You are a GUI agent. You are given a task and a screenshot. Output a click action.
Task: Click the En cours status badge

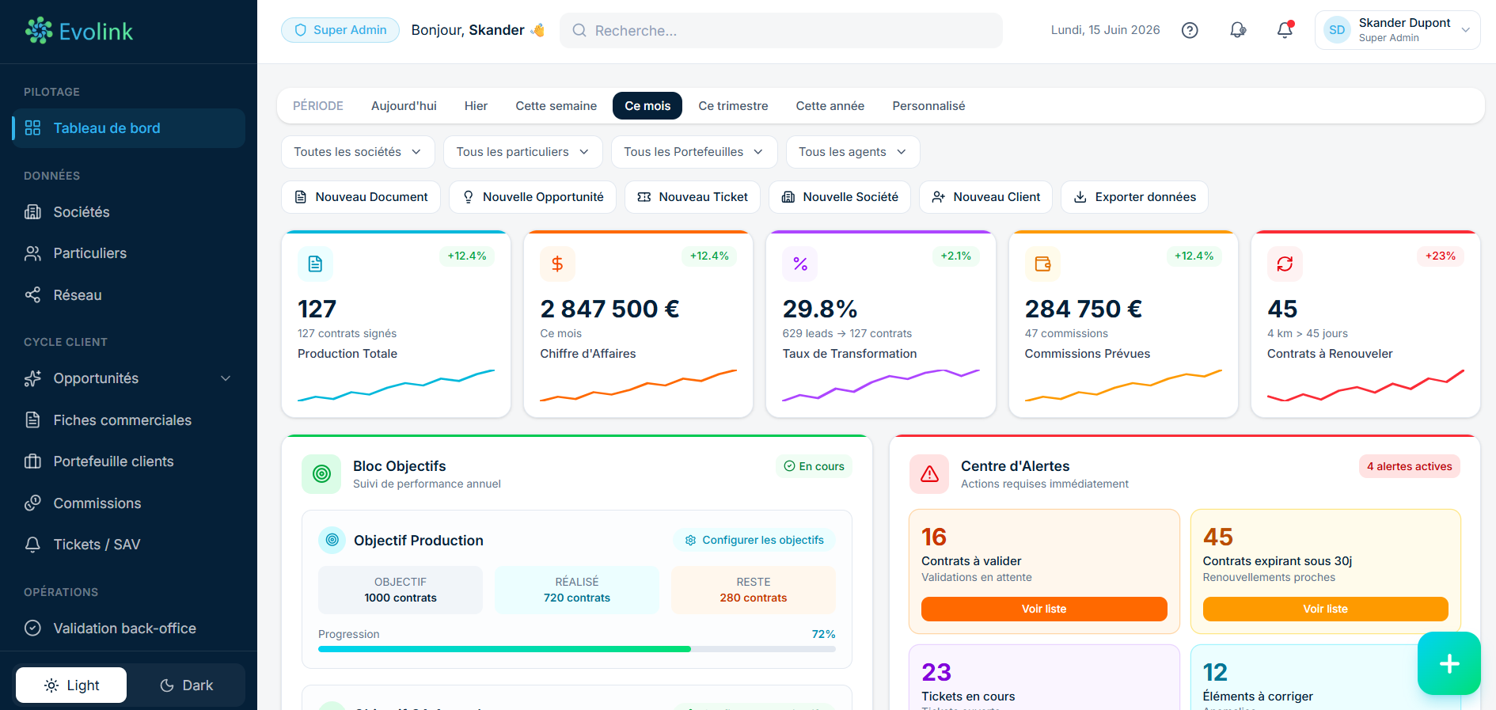click(x=814, y=466)
